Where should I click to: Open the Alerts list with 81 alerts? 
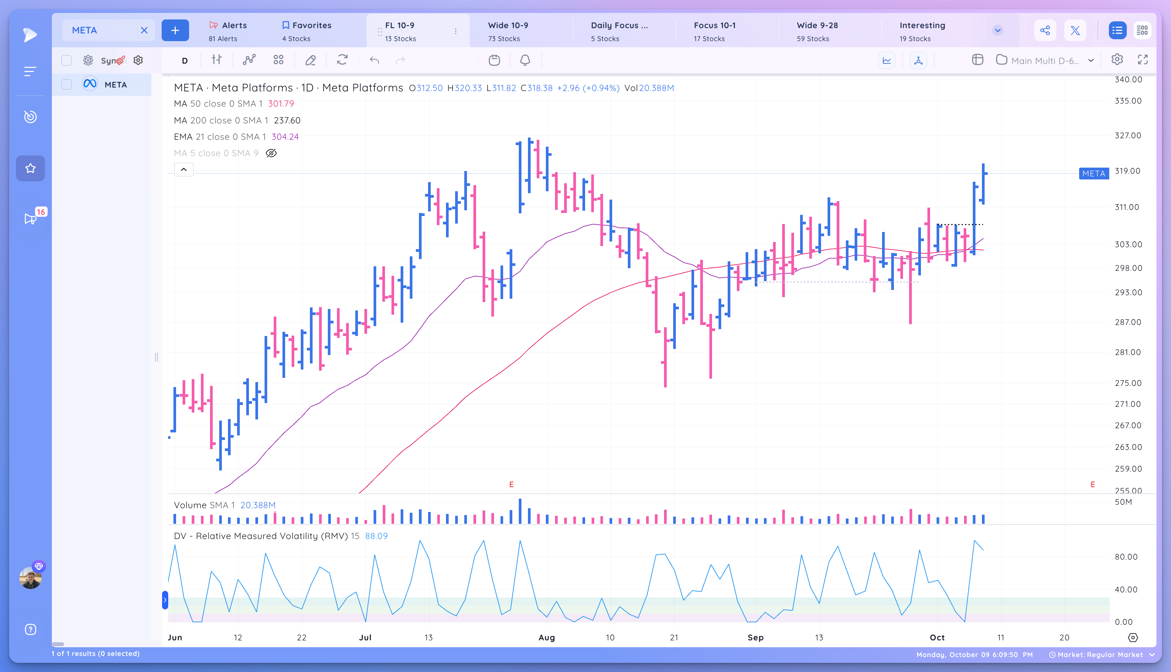point(228,31)
